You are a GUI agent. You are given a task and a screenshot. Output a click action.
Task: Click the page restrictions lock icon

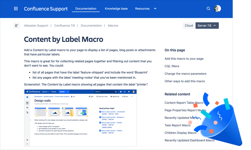pyautogui.click(x=72, y=97)
